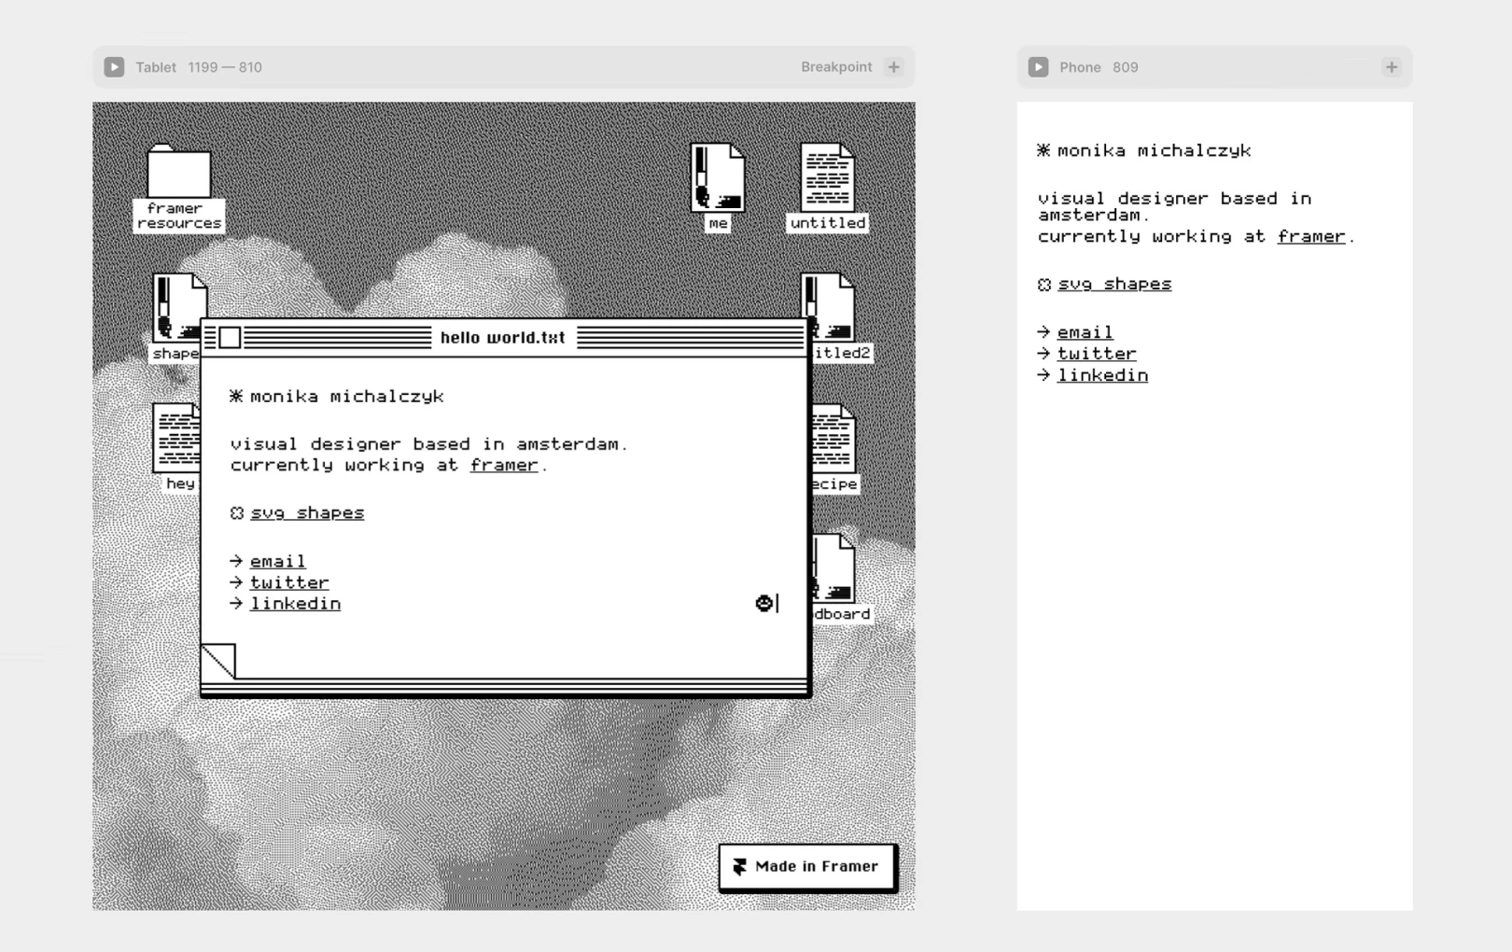Select the Phone breakpoint label
The width and height of the screenshot is (1512, 952).
coord(1080,67)
